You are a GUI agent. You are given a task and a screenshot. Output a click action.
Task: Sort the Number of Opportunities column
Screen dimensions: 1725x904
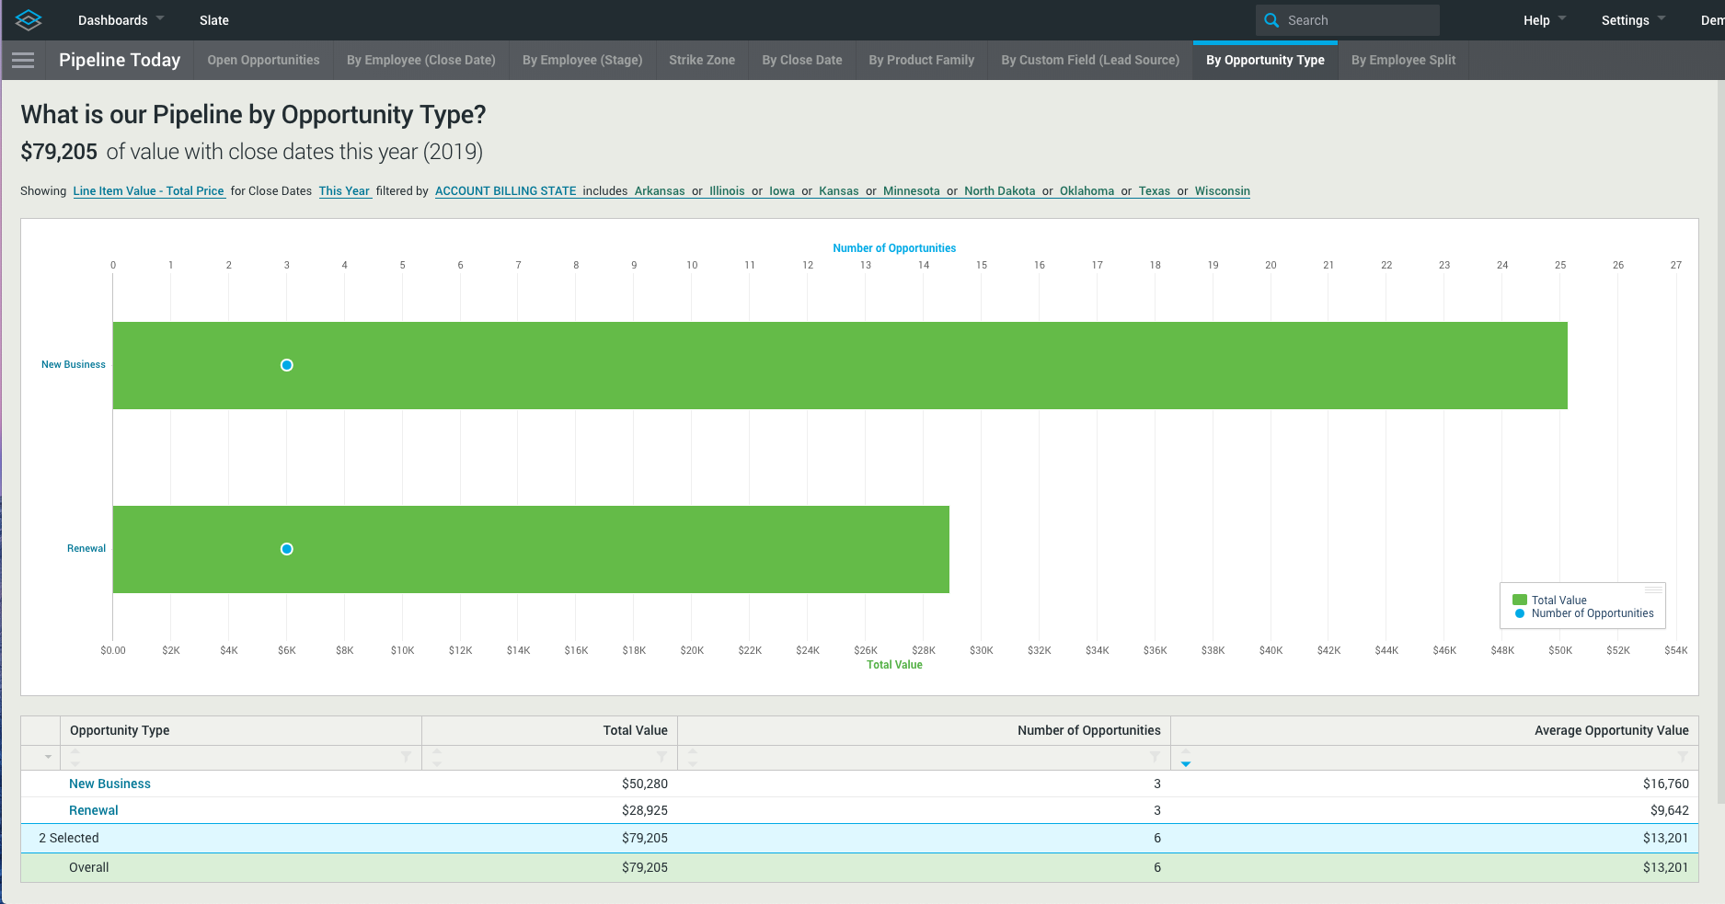coord(693,757)
